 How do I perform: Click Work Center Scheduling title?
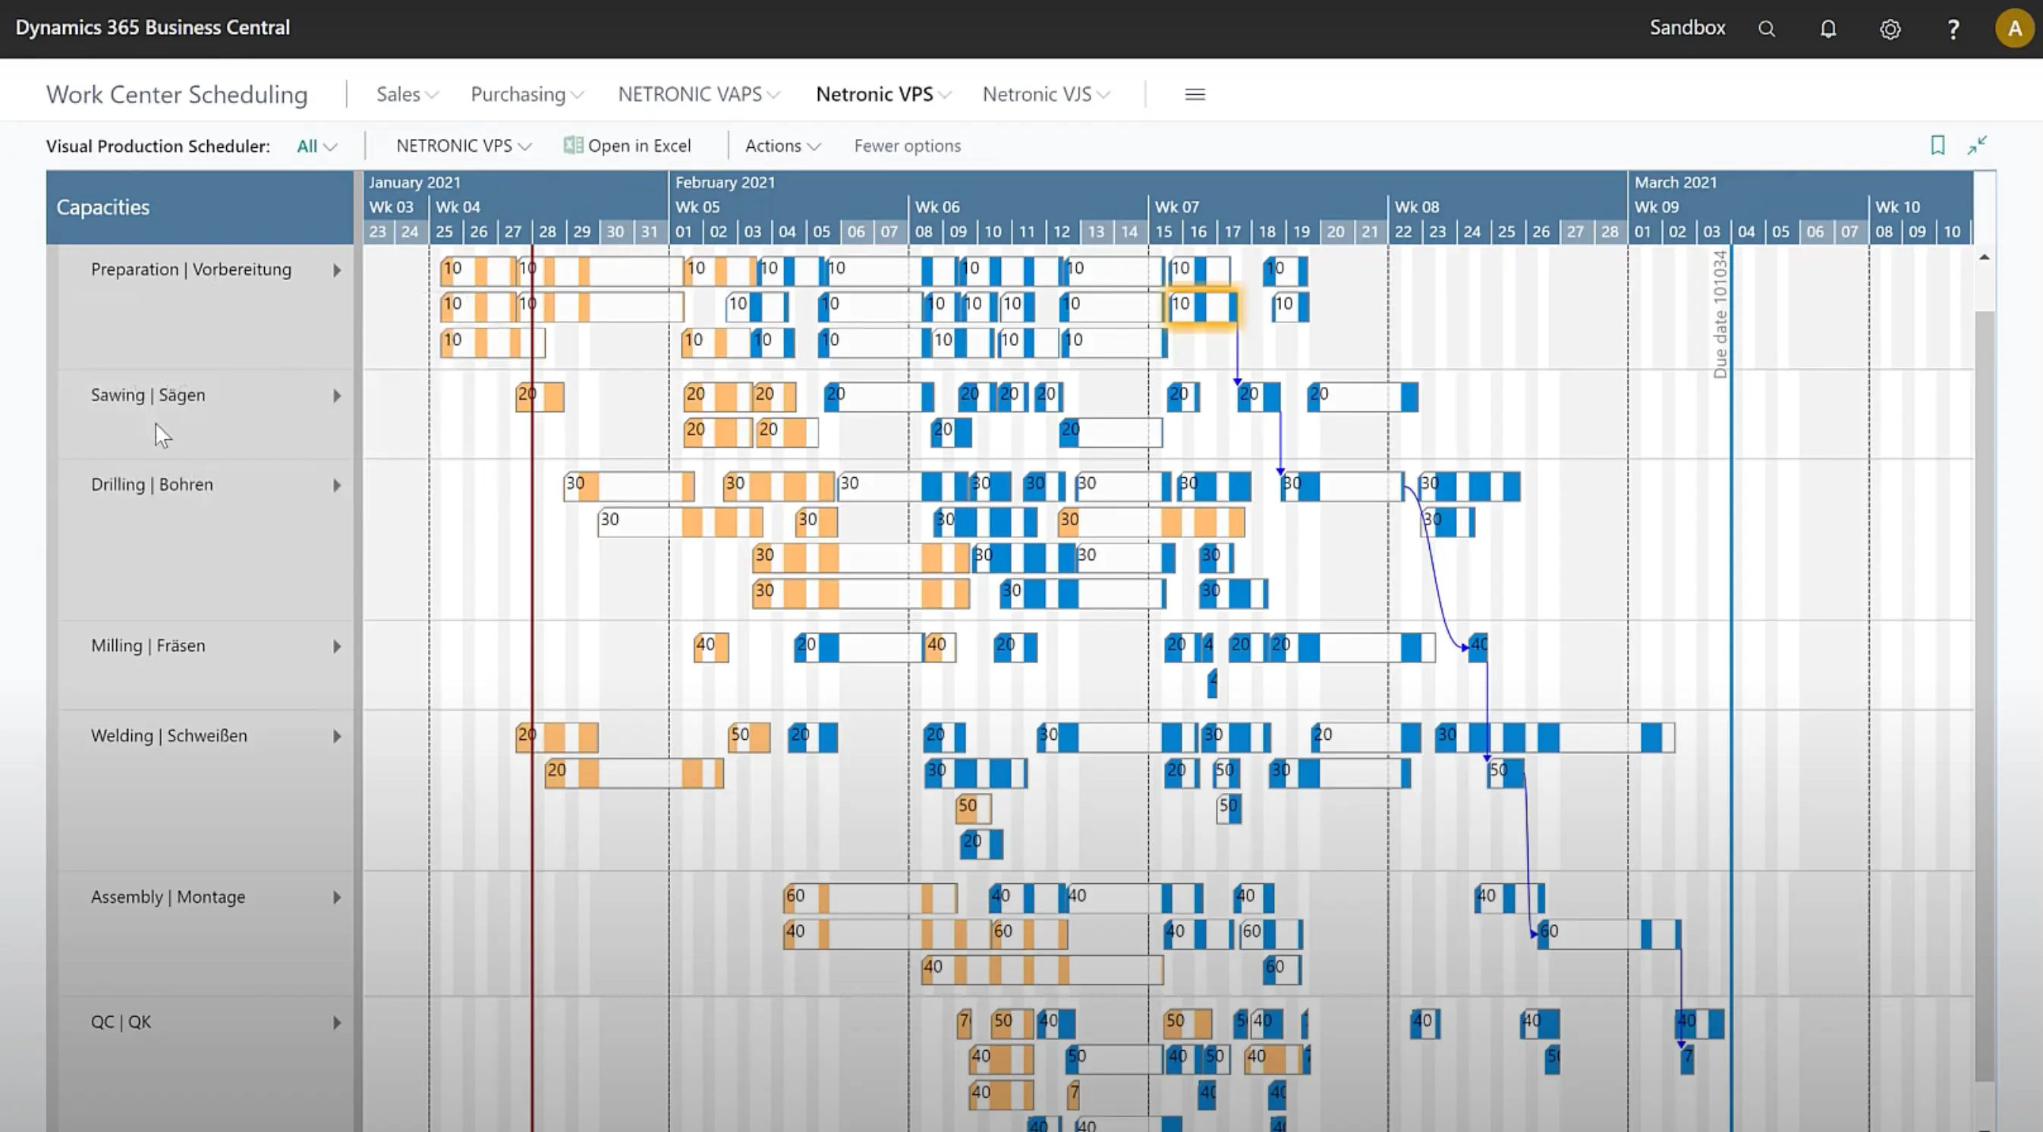click(x=177, y=94)
